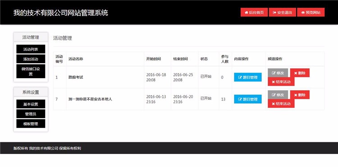Viewport: 338px width, 167px height.
Task: Click the 频道操作 column header
Action: 275,59
